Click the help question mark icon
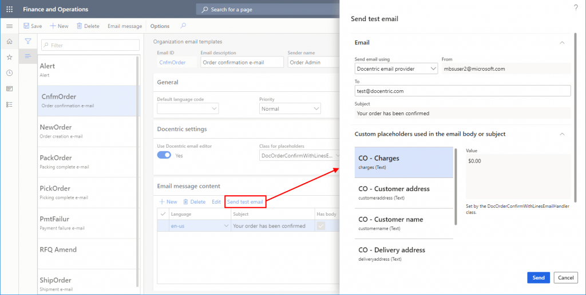The width and height of the screenshot is (586, 295). click(576, 8)
